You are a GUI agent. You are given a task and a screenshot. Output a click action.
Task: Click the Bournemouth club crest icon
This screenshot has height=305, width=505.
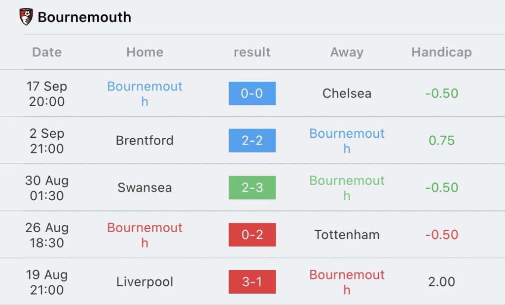tap(26, 17)
